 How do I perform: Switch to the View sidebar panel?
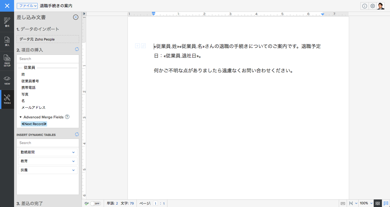pos(7,80)
